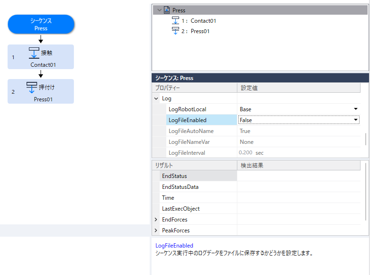Click the Press sequence icon in the tree

[166, 10]
